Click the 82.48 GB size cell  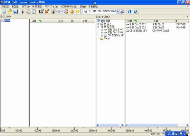tap(181, 27)
